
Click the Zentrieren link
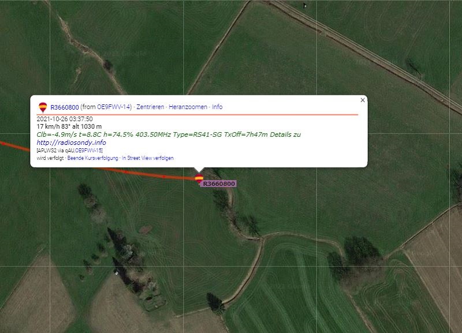(x=150, y=107)
